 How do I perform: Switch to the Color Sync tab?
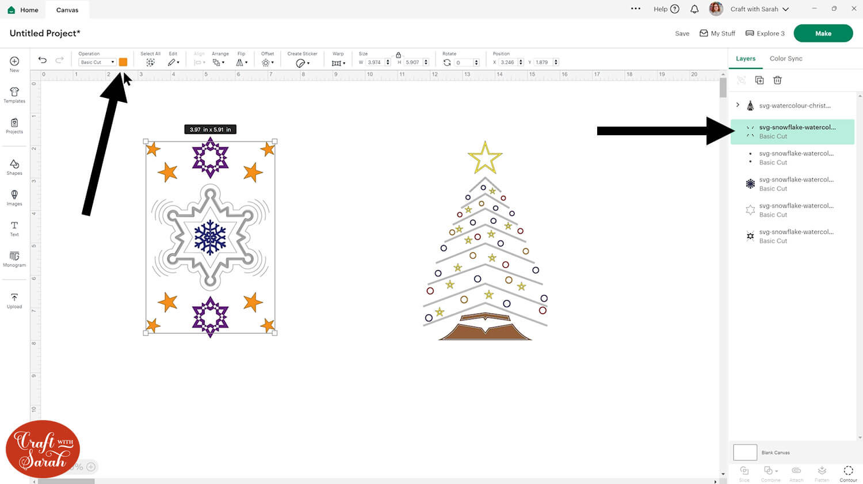click(x=786, y=59)
